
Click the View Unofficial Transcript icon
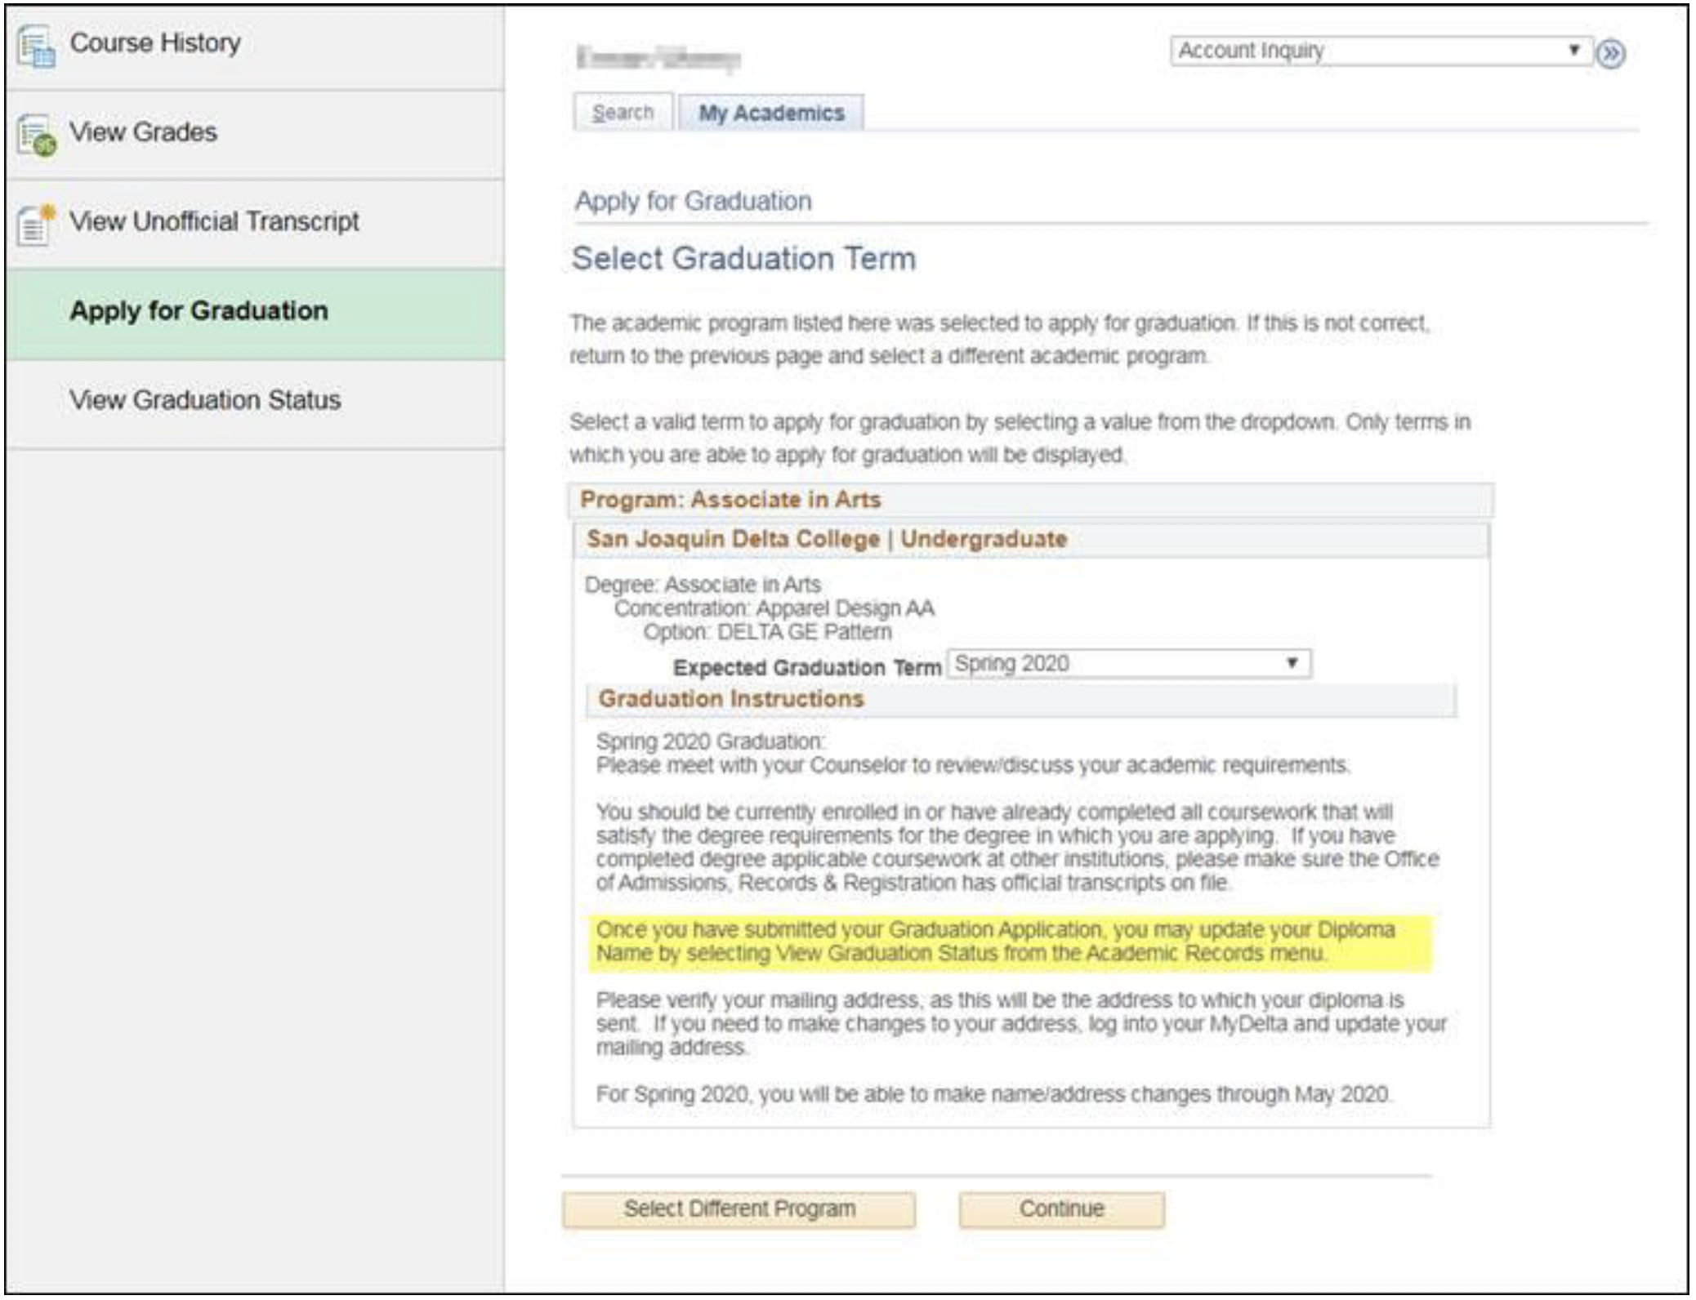(36, 224)
